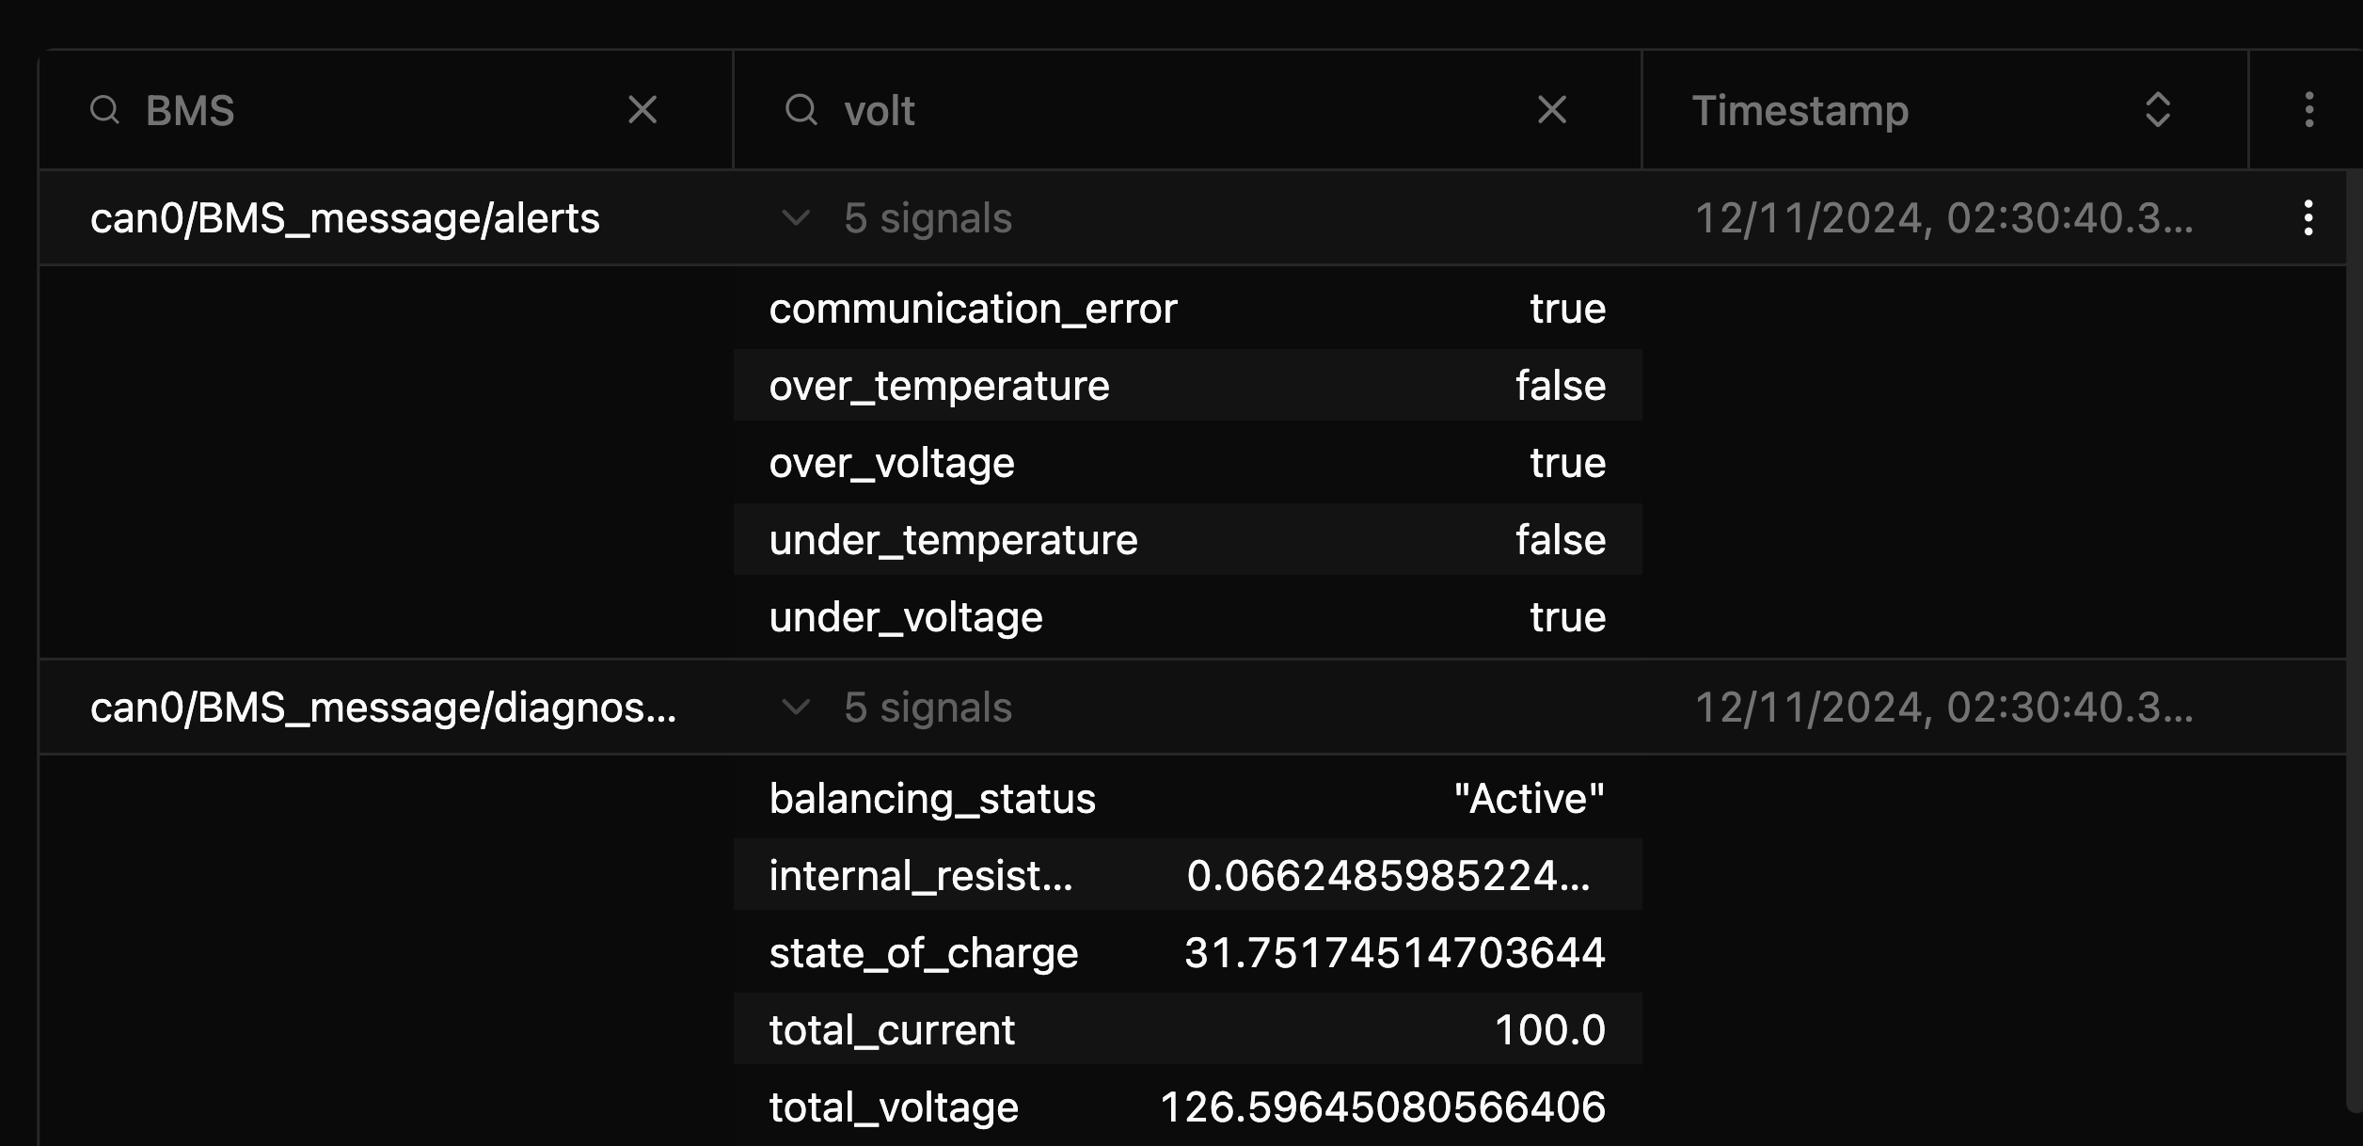Collapse the diagnostics message signal list
The height and width of the screenshot is (1146, 2363).
[795, 707]
